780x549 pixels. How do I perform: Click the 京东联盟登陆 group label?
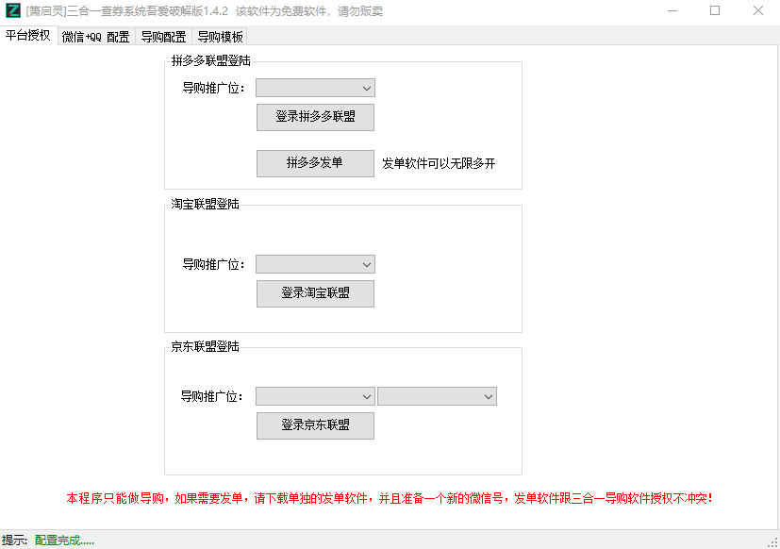205,346
